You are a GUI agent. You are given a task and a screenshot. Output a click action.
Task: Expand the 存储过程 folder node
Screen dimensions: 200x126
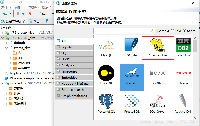(x=11, y=63)
